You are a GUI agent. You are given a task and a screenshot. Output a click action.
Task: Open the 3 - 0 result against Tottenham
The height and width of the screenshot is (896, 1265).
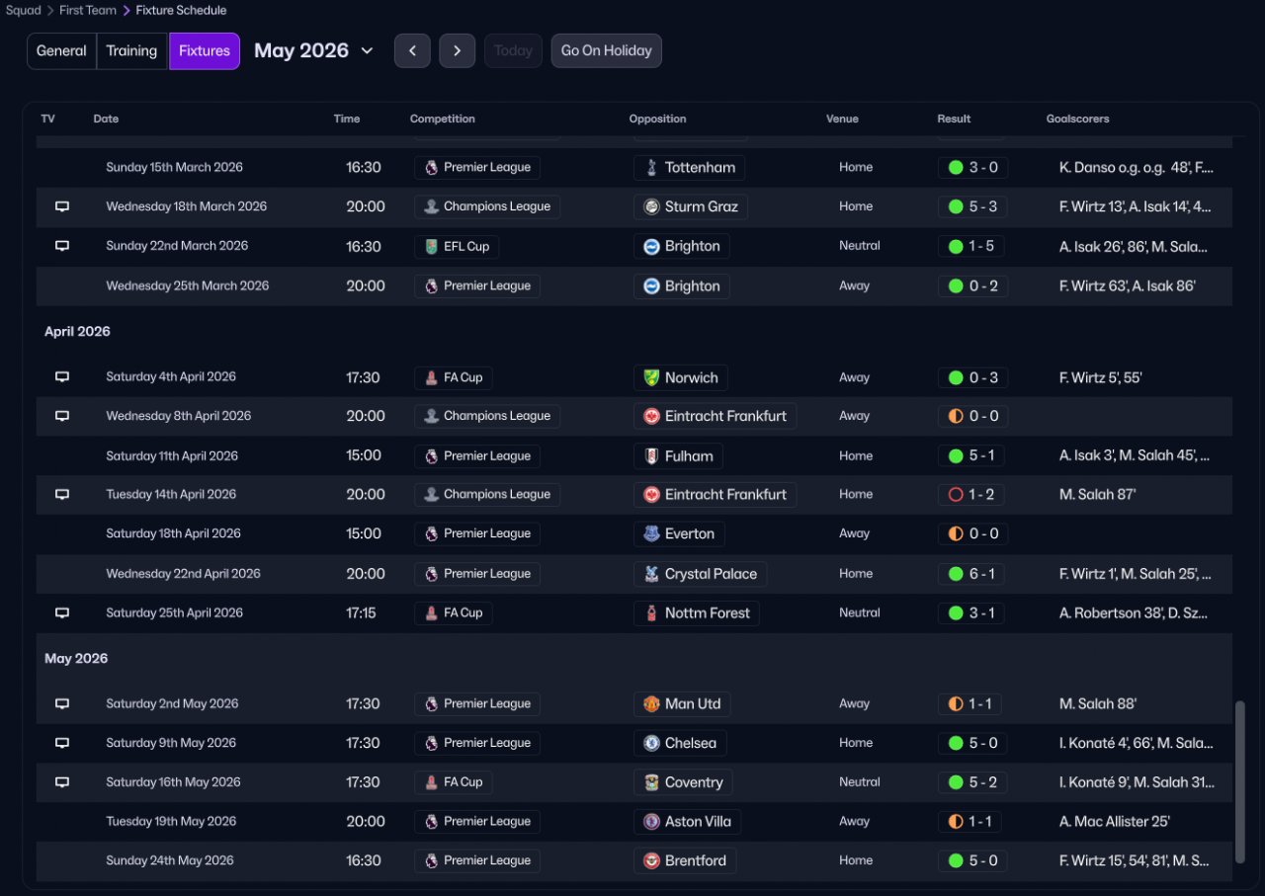[972, 168]
